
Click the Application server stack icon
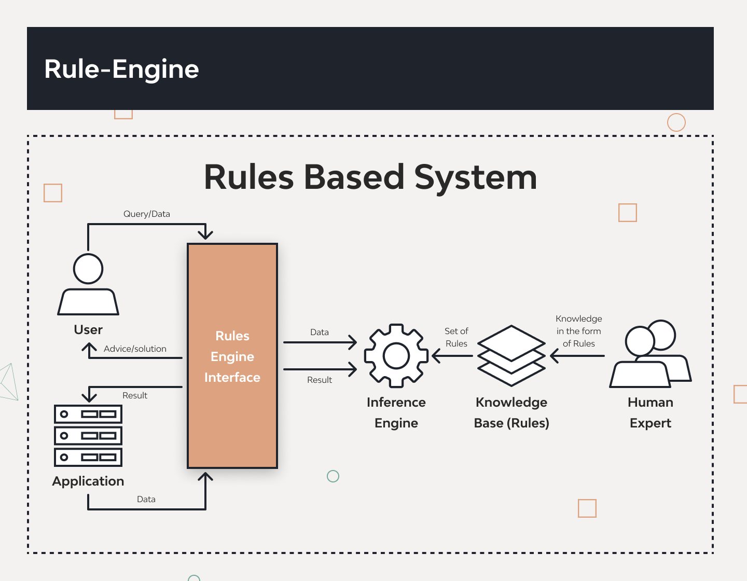click(88, 436)
